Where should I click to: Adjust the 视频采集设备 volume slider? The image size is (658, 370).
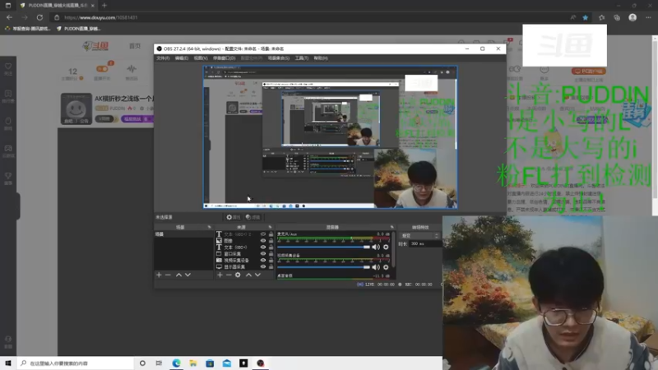(323, 267)
